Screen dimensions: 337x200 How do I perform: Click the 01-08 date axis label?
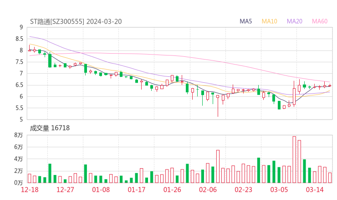(101, 190)
